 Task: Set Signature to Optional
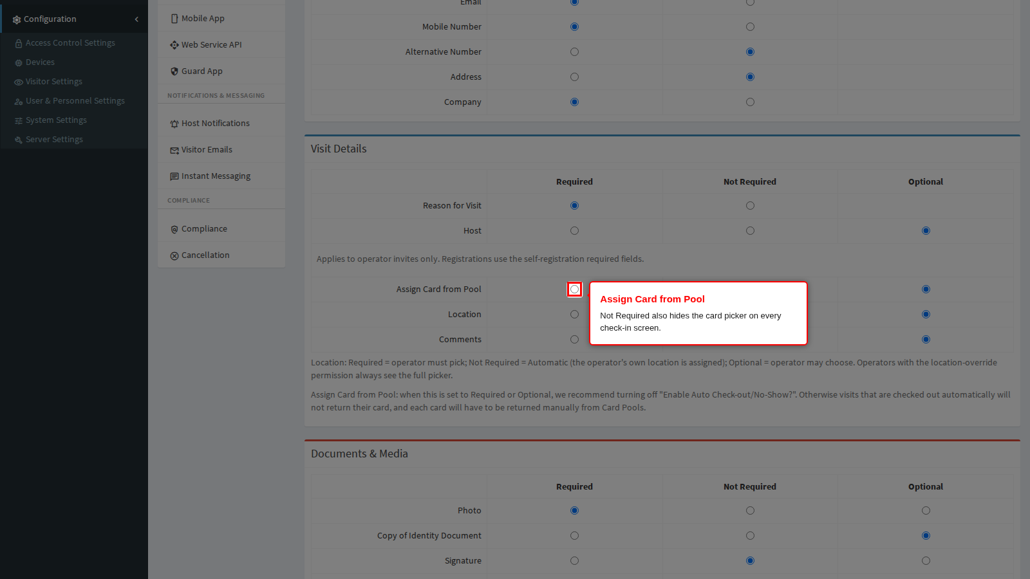point(926,561)
